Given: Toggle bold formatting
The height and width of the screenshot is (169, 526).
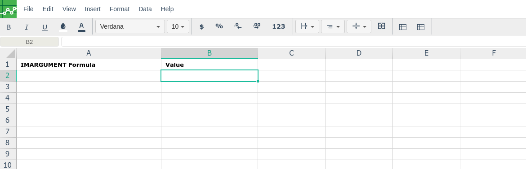Looking at the screenshot, I should pyautogui.click(x=9, y=27).
